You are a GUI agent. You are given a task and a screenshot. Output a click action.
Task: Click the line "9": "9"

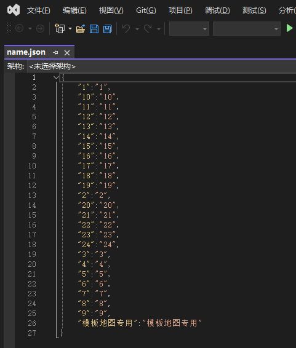tap(94, 313)
